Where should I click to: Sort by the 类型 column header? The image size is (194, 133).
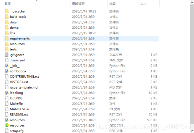112,3
